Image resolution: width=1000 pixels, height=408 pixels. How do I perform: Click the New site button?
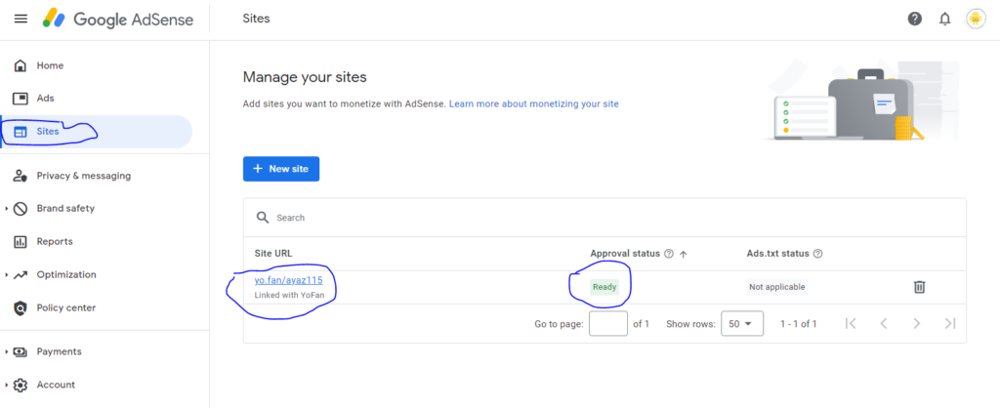pyautogui.click(x=281, y=169)
